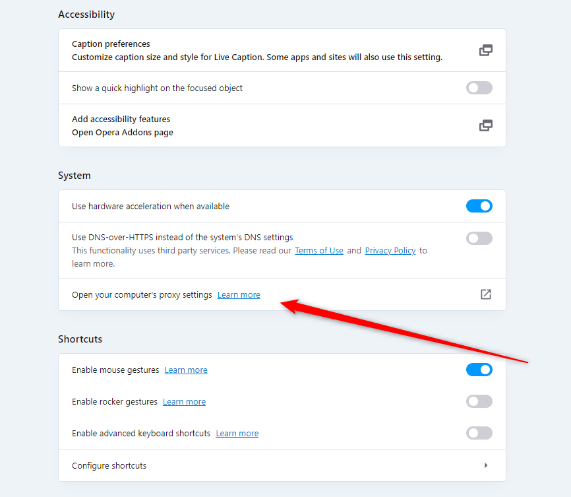This screenshot has height=497, width=571.
Task: Select the Accessibility section heading
Action: point(86,14)
